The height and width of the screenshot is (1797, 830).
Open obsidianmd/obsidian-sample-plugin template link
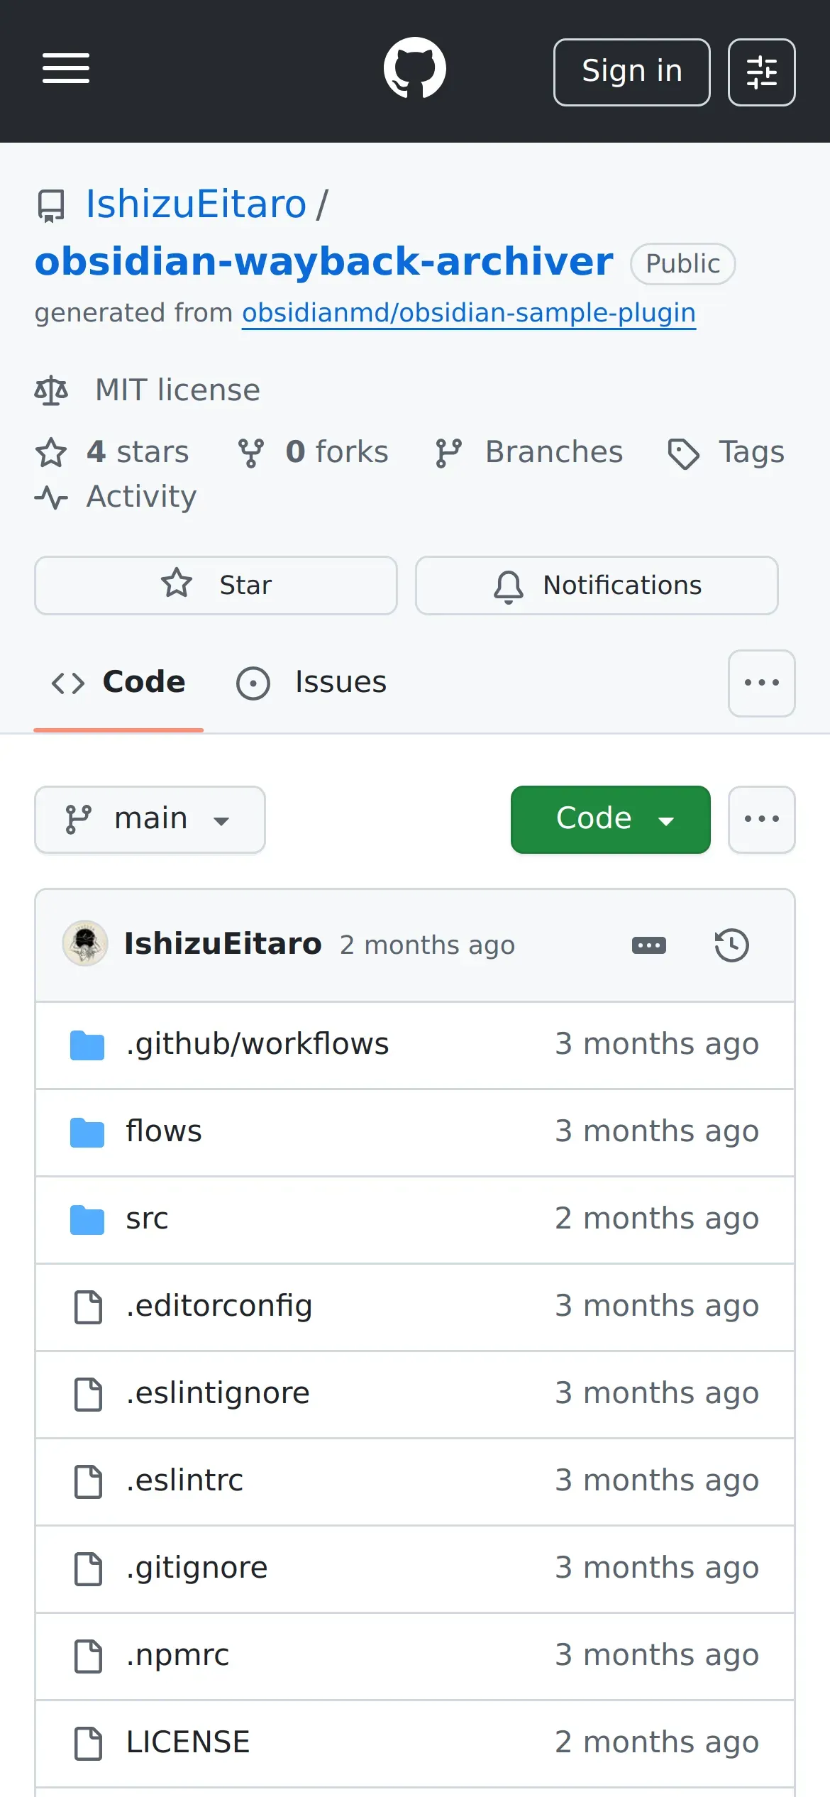pyautogui.click(x=468, y=313)
